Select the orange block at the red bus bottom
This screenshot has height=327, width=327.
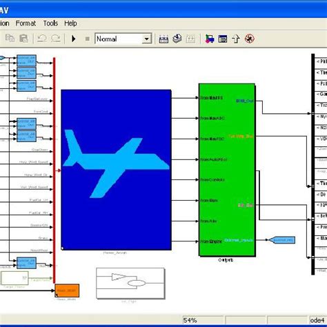point(67,290)
